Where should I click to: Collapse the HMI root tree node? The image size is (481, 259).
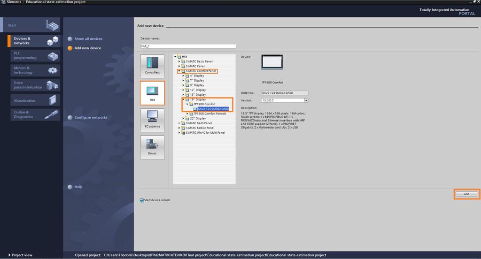[175, 57]
